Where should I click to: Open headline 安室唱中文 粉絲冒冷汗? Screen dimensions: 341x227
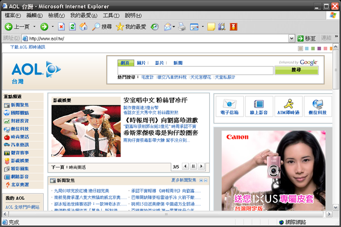(x=155, y=100)
